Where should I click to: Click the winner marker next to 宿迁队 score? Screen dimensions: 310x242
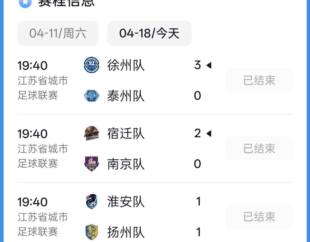click(x=209, y=133)
